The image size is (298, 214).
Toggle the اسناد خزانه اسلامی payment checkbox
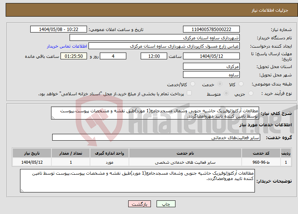pyautogui.click(x=189, y=93)
